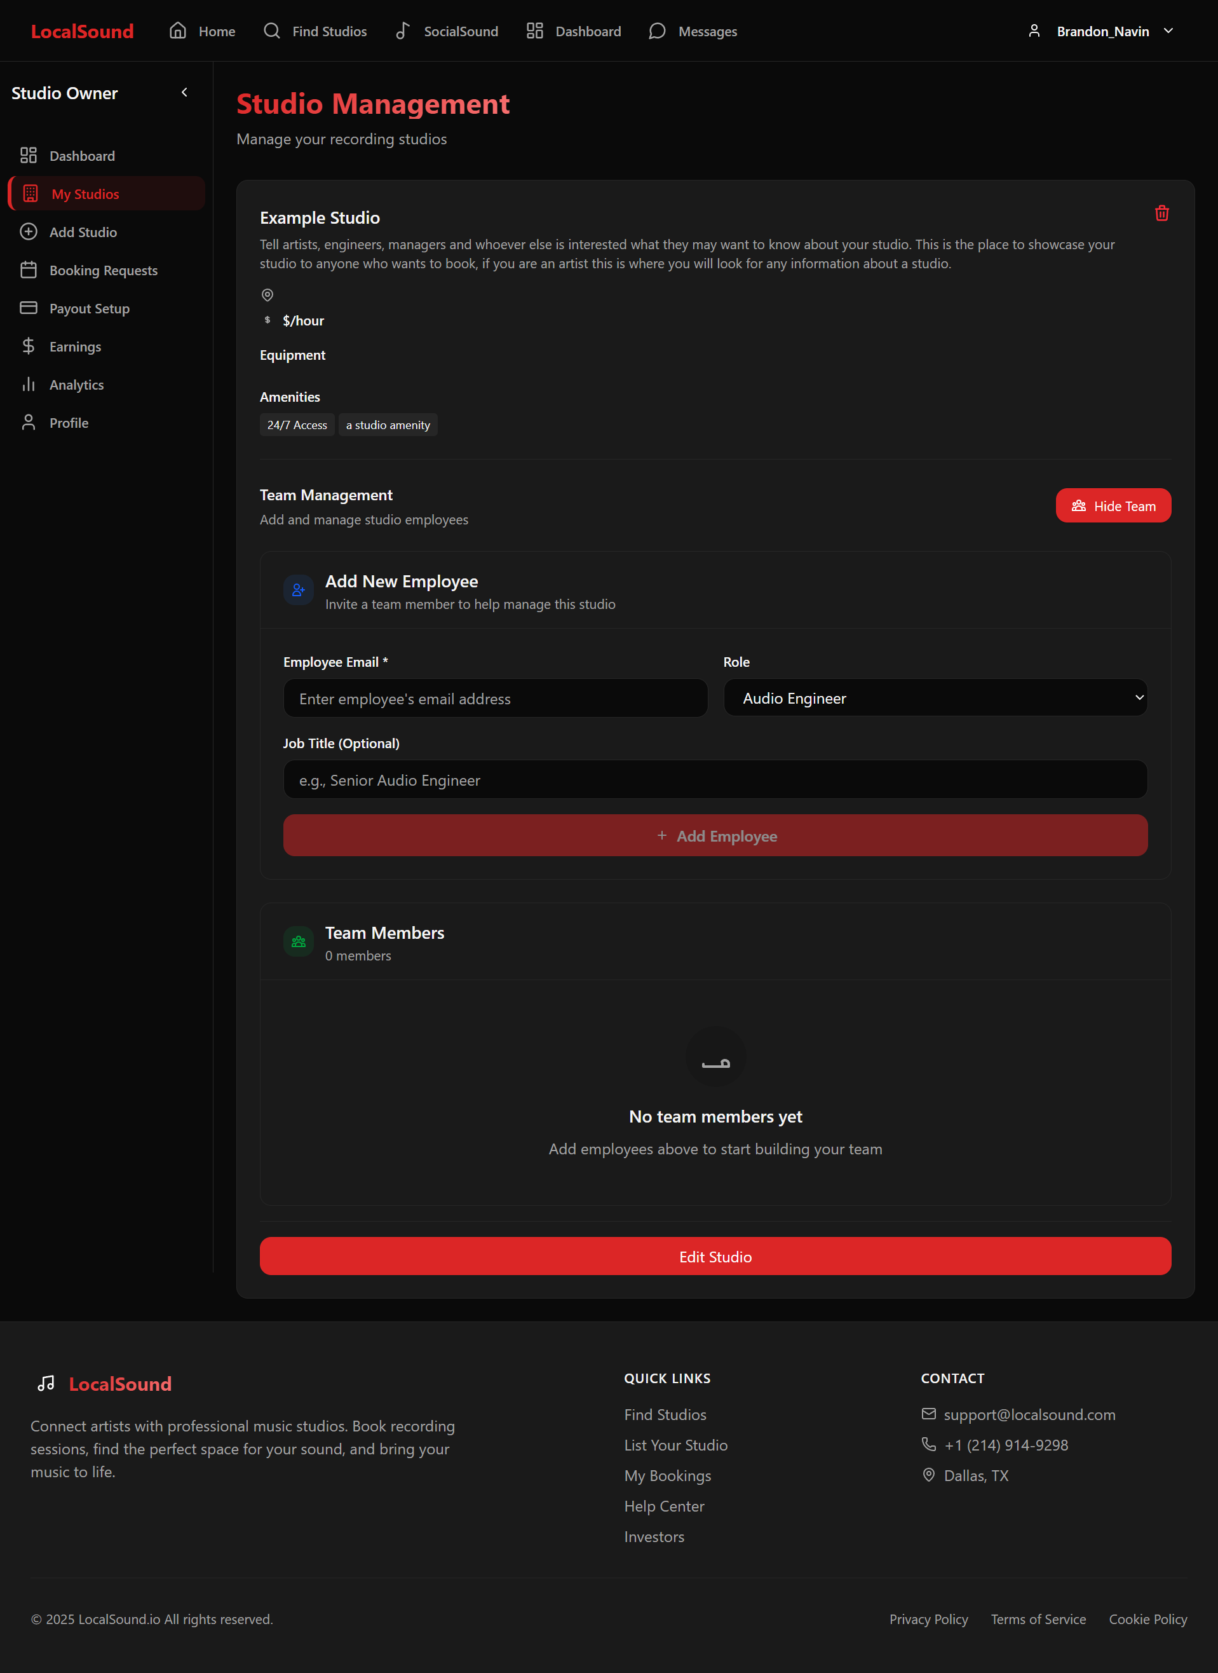The width and height of the screenshot is (1218, 1673).
Task: Click the '0 members' count text
Action: pyautogui.click(x=358, y=956)
